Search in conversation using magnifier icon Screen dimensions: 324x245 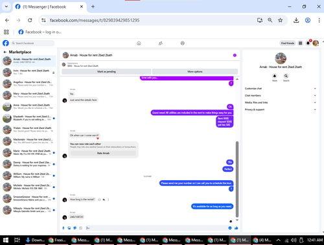tap(286, 76)
